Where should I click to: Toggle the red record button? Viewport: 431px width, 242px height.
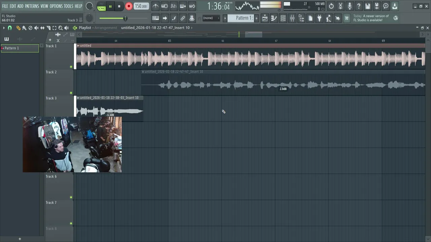pyautogui.click(x=129, y=6)
